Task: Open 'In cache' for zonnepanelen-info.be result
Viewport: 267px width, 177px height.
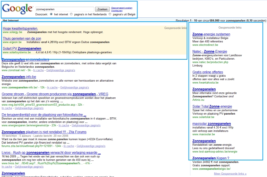Action: click(x=52, y=87)
